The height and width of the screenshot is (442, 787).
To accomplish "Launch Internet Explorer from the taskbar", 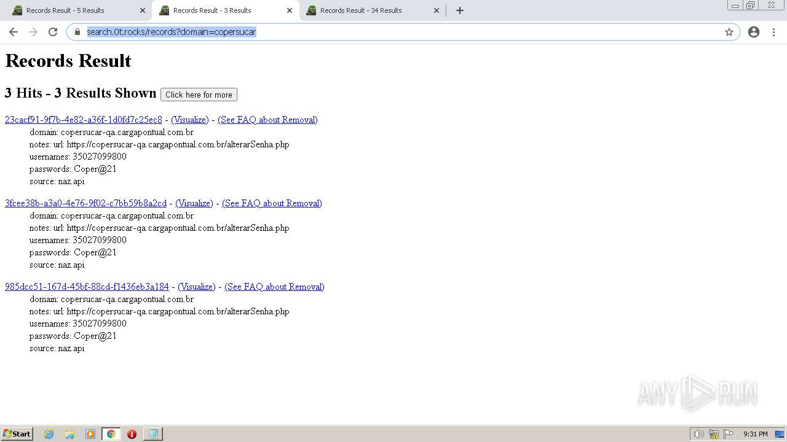I will tap(49, 434).
